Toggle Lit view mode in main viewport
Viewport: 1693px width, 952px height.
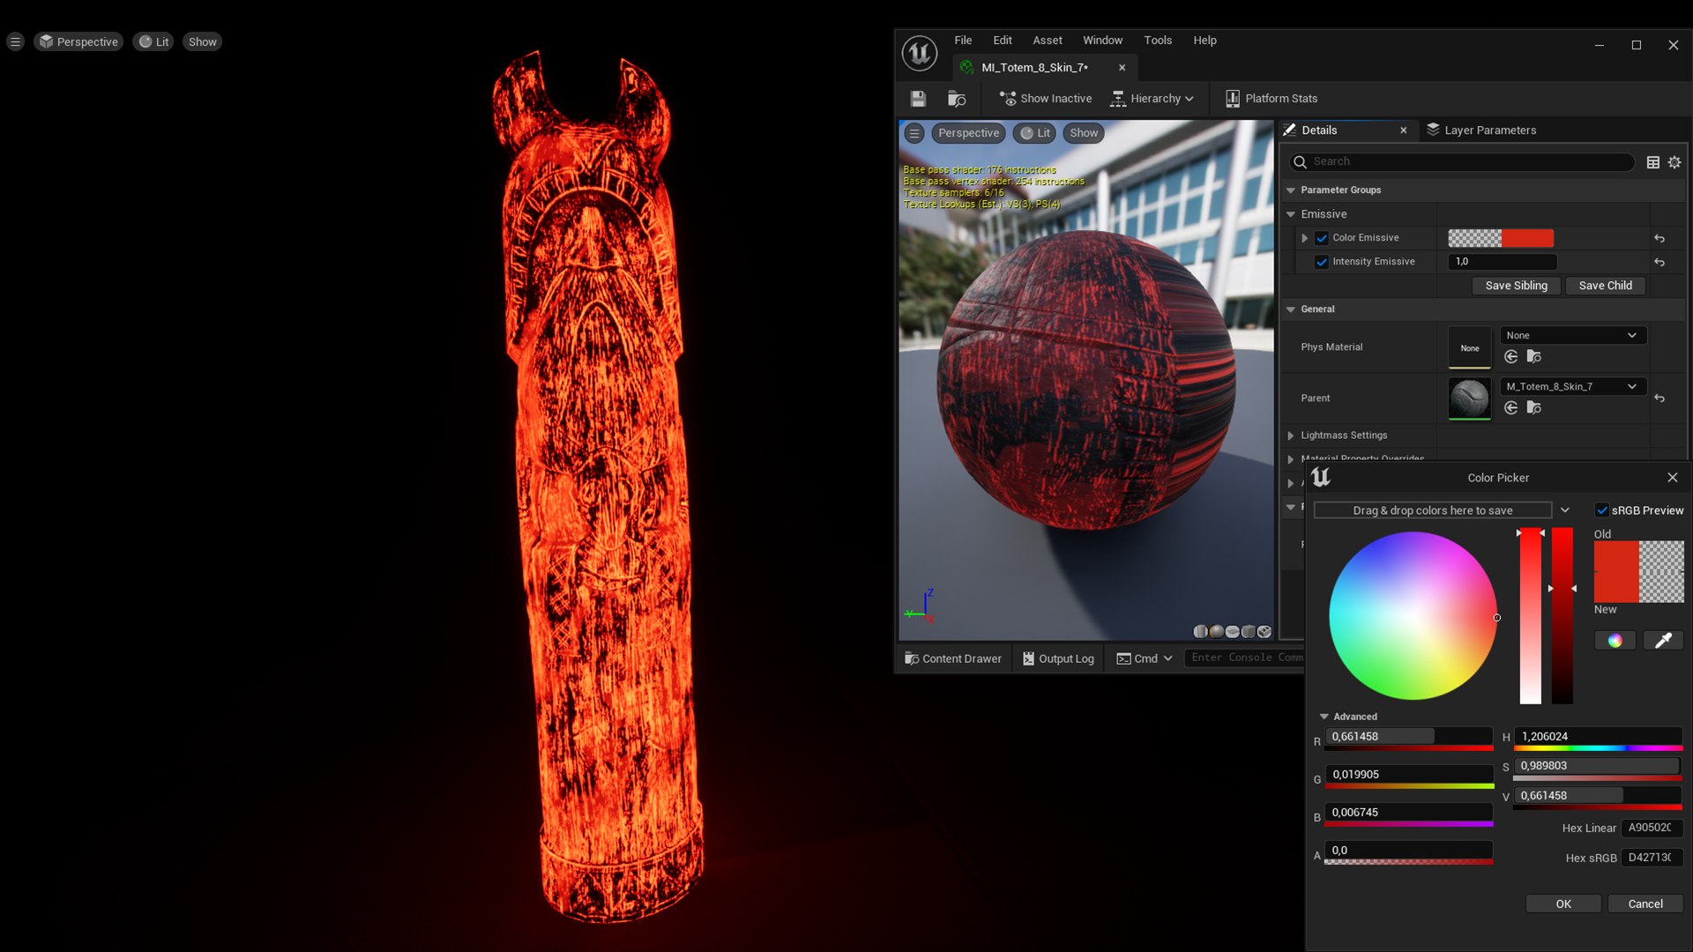click(153, 41)
